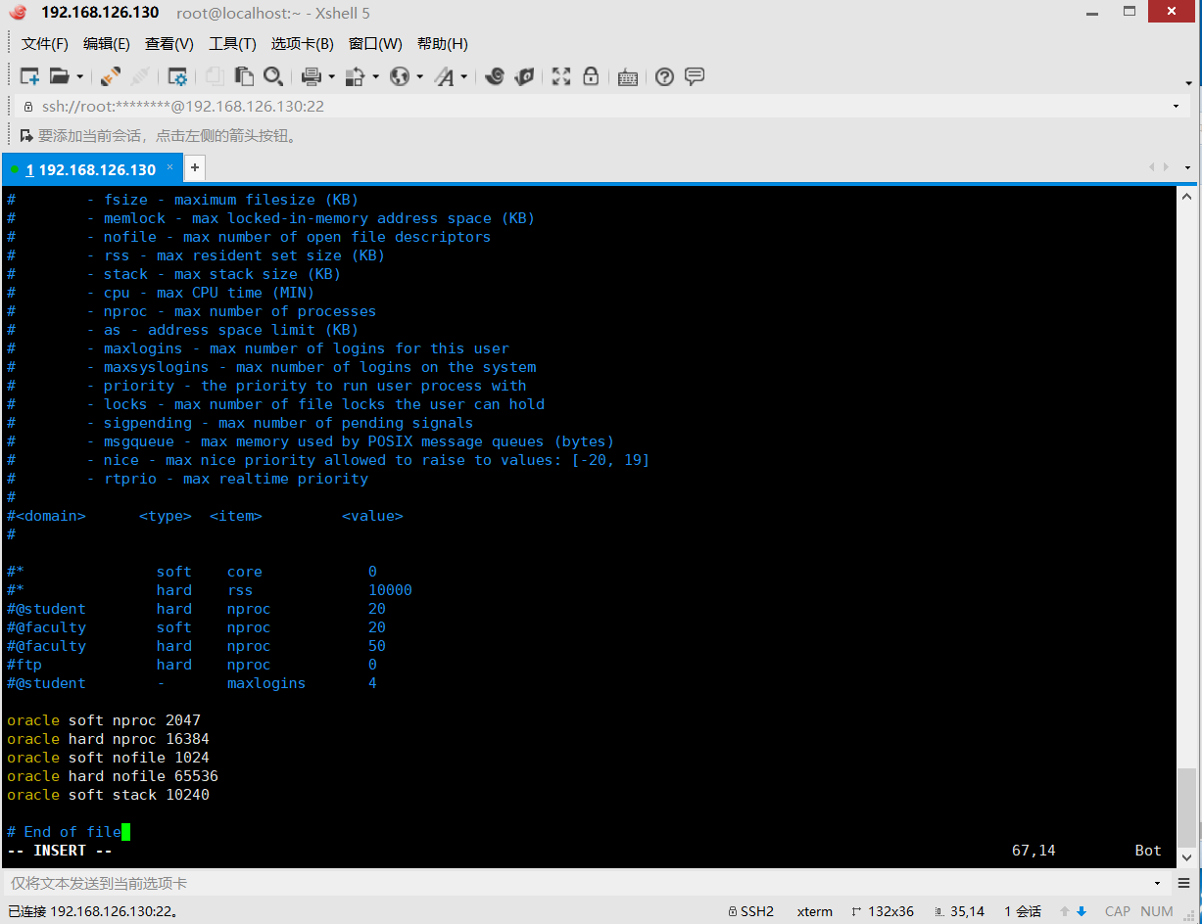Click the xterm status bar entry
The width and height of the screenshot is (1202, 924).
(x=815, y=911)
